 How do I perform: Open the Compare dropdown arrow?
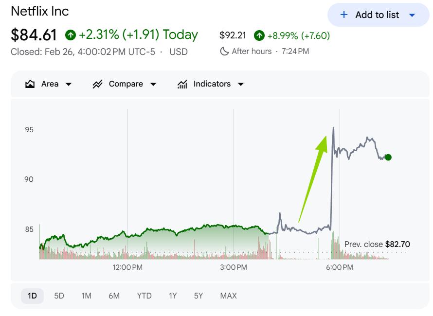click(153, 84)
